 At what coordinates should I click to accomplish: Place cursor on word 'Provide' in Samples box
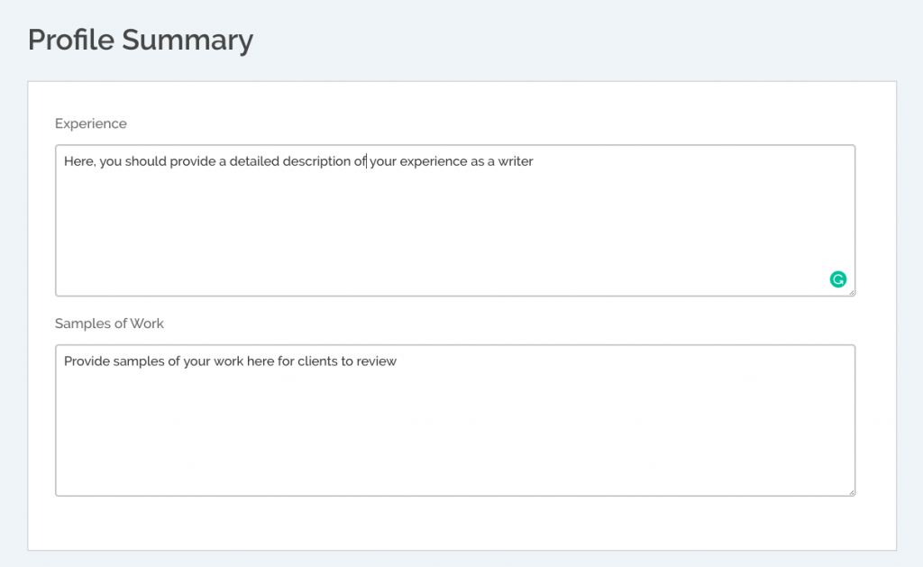[x=87, y=361]
